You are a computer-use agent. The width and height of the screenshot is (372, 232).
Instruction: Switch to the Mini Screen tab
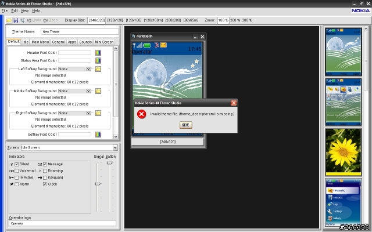click(104, 42)
